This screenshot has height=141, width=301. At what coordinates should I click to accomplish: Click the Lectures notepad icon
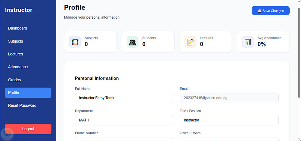tap(190, 42)
